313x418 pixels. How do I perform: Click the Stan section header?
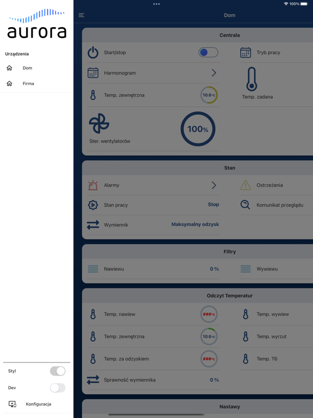[229, 168]
